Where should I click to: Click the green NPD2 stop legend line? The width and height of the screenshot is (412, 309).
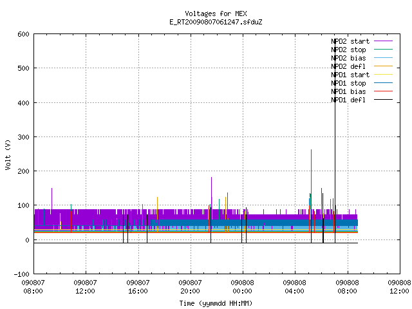click(383, 50)
